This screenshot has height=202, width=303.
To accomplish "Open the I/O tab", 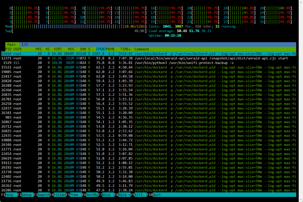I will tap(25, 45).
